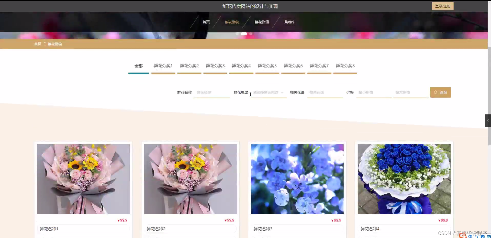The width and height of the screenshot is (491, 238).
Task: Open 鲜花游览 navigation item
Action: coord(232,22)
